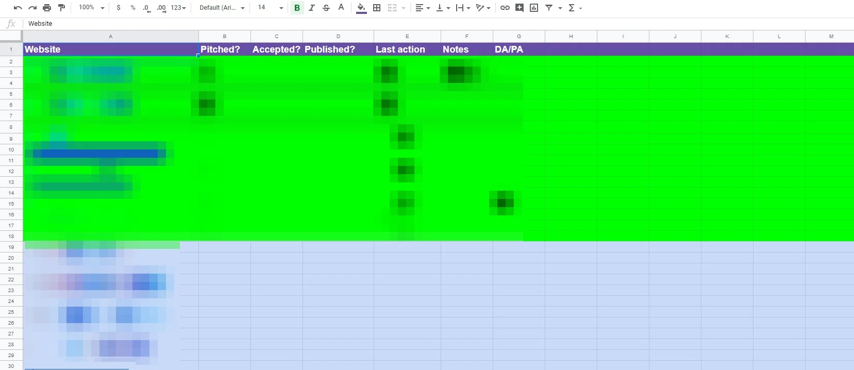Select the Website header cell

111,49
